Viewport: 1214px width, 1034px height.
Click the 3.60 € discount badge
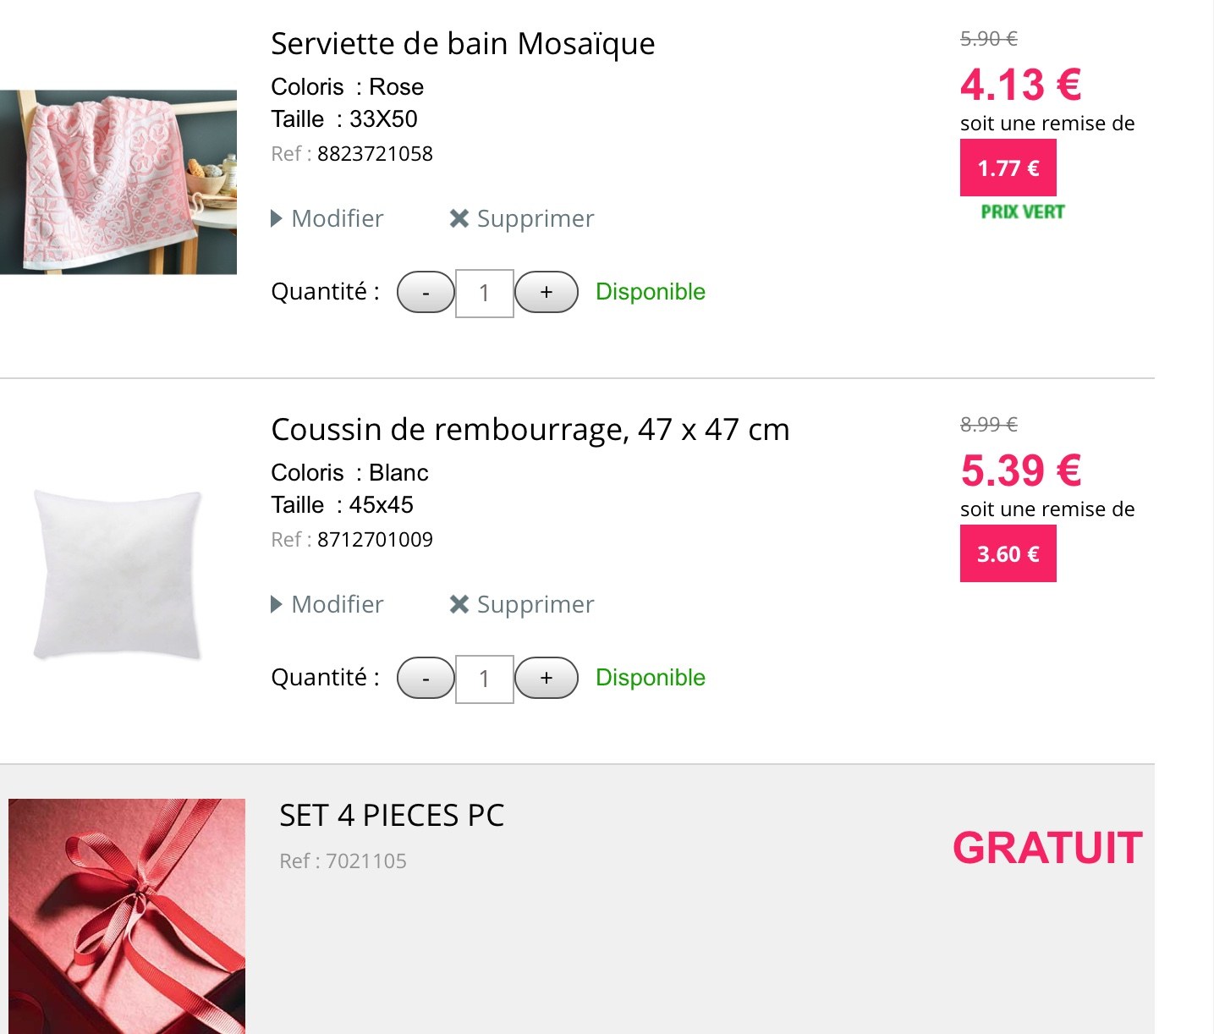point(1008,554)
